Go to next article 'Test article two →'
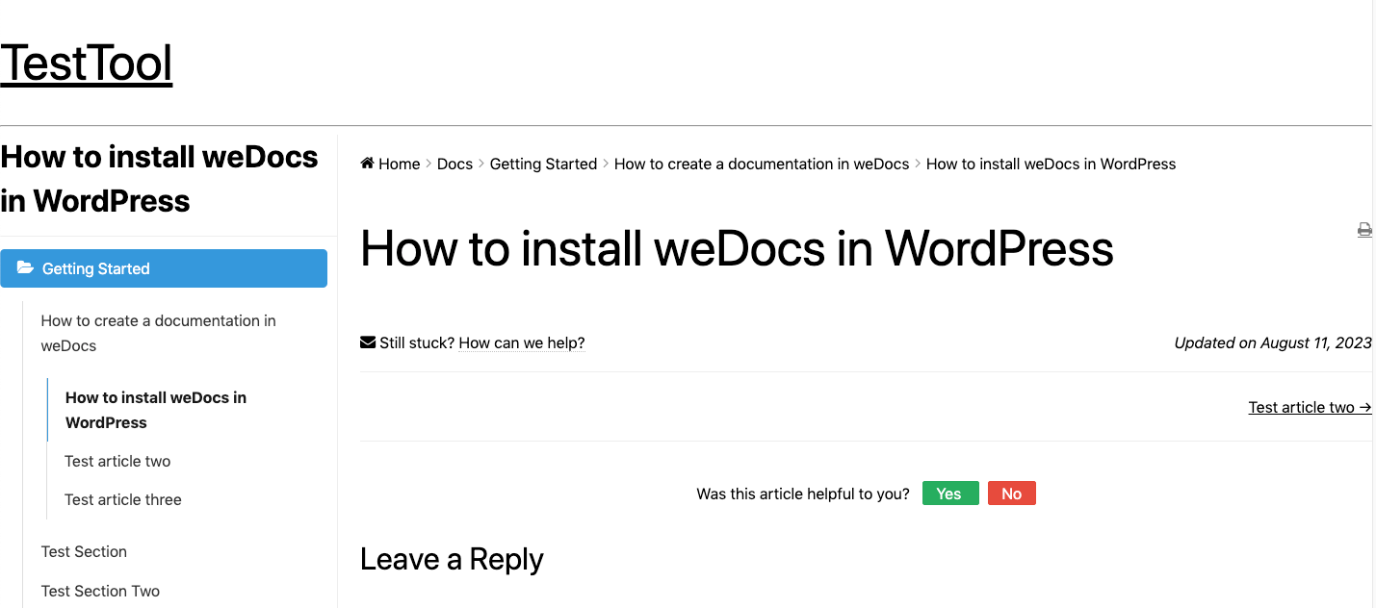 tap(1310, 407)
